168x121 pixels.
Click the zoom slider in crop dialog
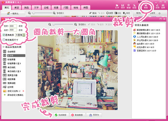pyautogui.click(x=63, y=24)
